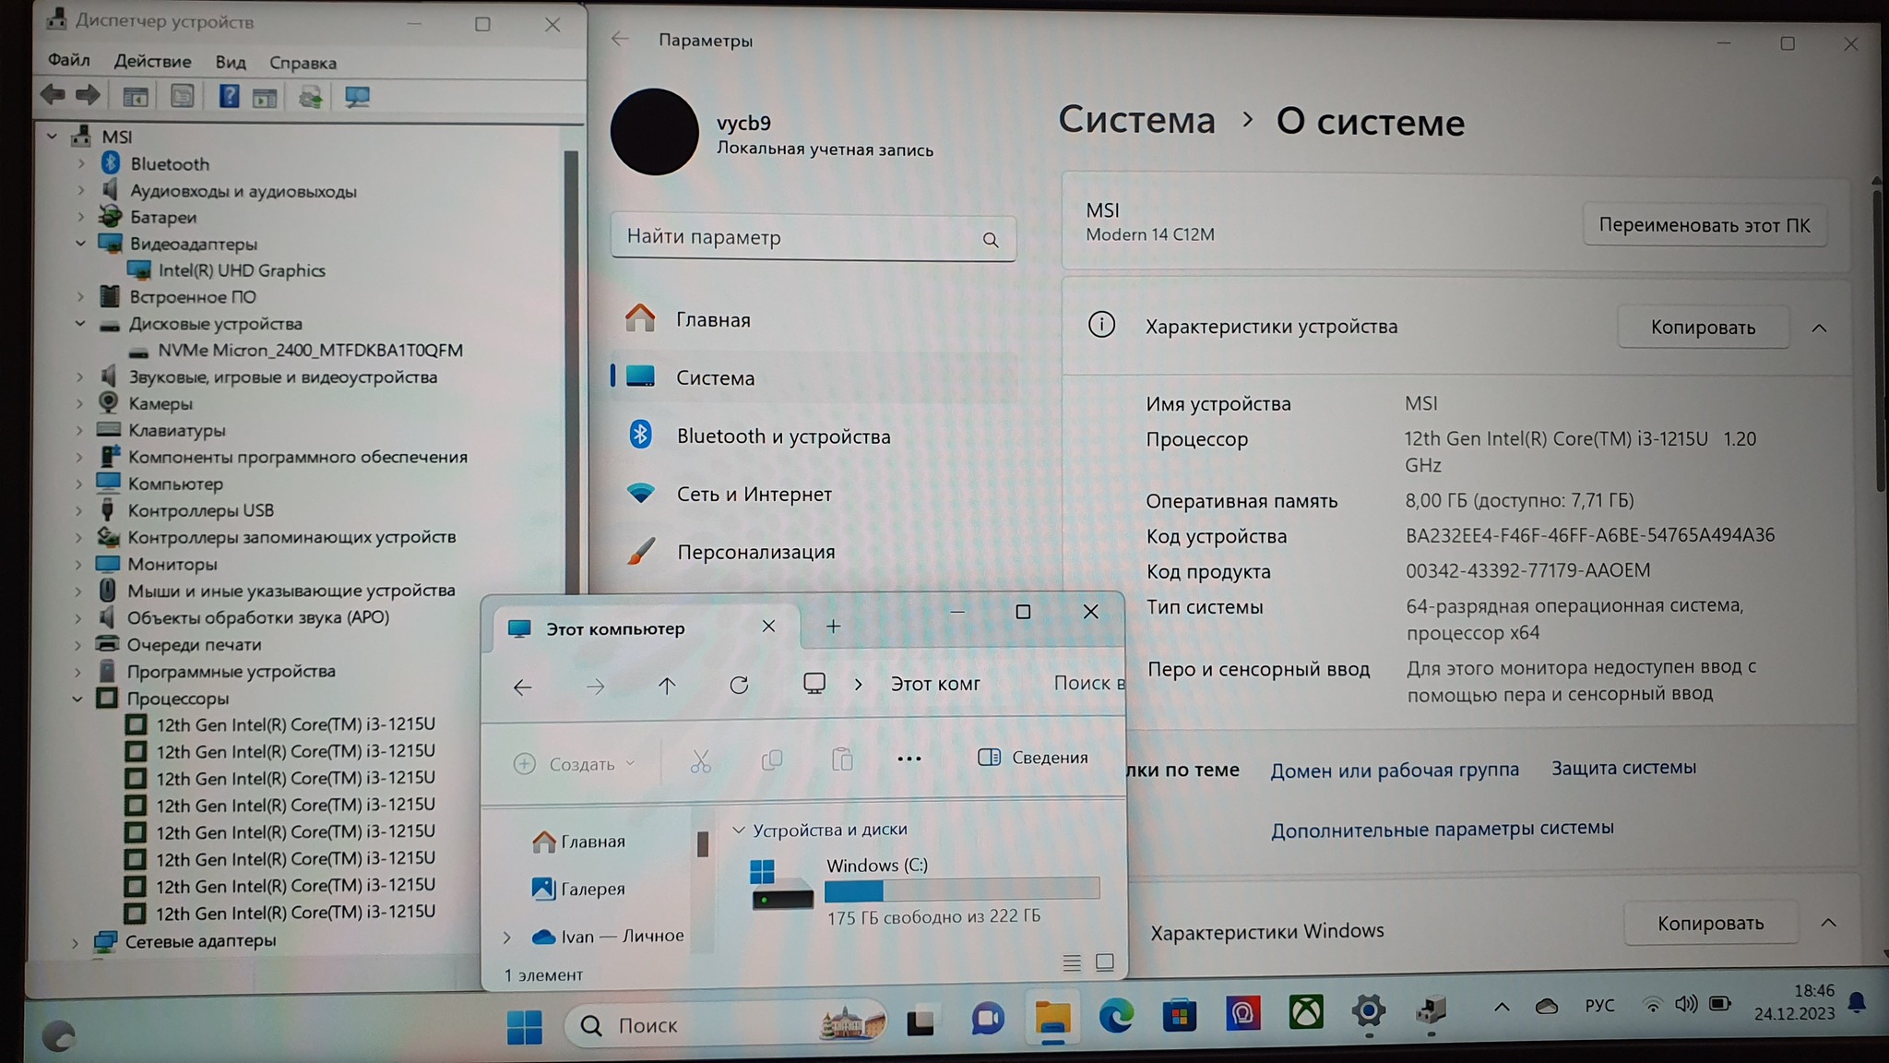1889x1063 pixels.
Task: Open the Действие menu
Action: 152,62
